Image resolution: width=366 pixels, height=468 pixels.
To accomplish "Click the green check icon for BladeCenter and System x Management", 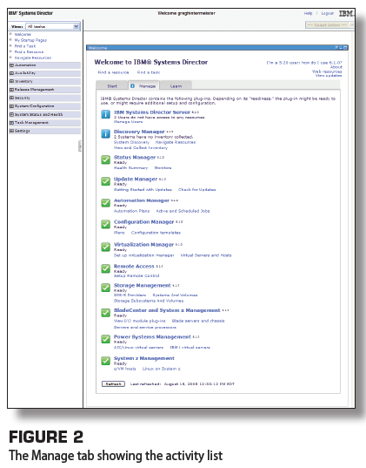I will (x=106, y=313).
